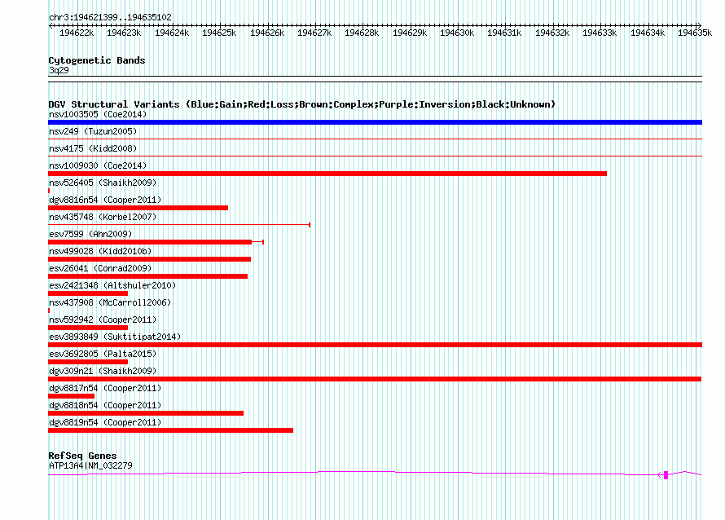Click the 194635k ruler tick label

point(695,33)
